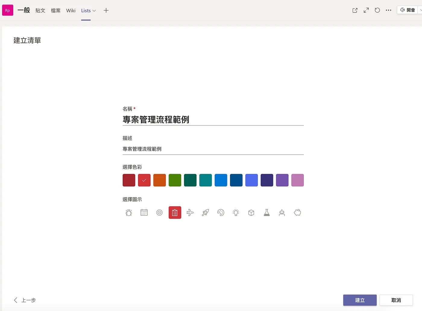Select the Lists tab
The width and height of the screenshot is (422, 311).
(x=86, y=11)
